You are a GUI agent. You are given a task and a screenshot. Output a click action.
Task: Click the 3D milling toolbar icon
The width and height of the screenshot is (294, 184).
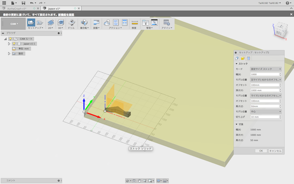pos(61,23)
